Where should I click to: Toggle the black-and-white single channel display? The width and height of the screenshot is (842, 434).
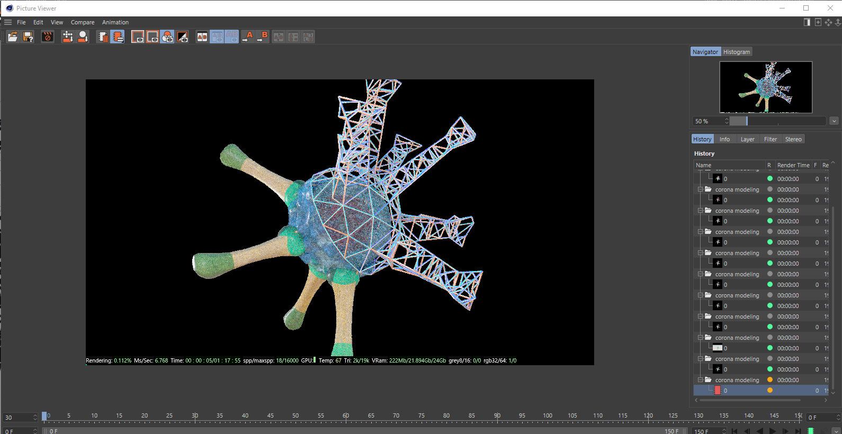click(182, 37)
